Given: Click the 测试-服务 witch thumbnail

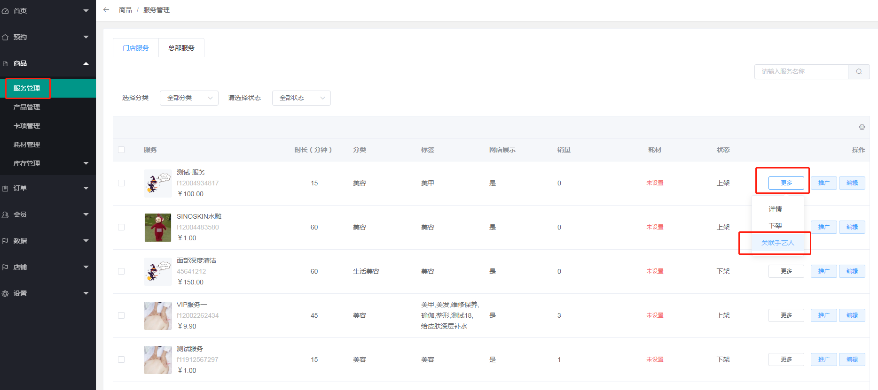Looking at the screenshot, I should tap(158, 184).
